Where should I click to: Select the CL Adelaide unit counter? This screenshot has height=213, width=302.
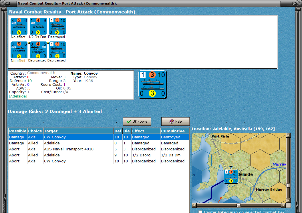(38, 26)
